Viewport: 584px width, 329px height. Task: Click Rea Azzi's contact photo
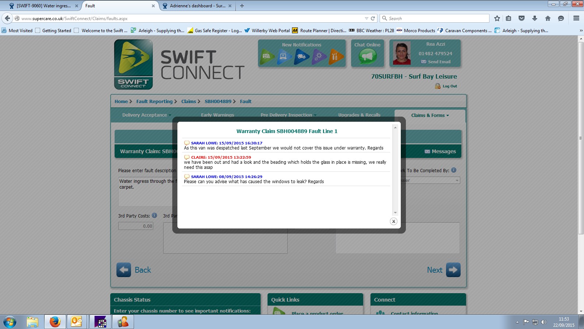click(401, 53)
